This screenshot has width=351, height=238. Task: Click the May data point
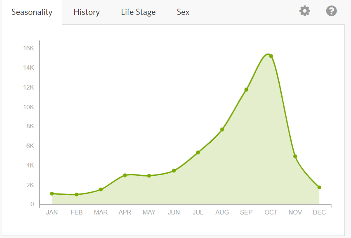(x=149, y=176)
